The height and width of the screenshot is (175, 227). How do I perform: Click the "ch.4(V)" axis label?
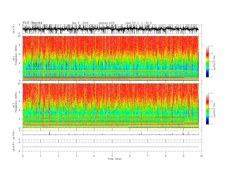tap(14, 147)
